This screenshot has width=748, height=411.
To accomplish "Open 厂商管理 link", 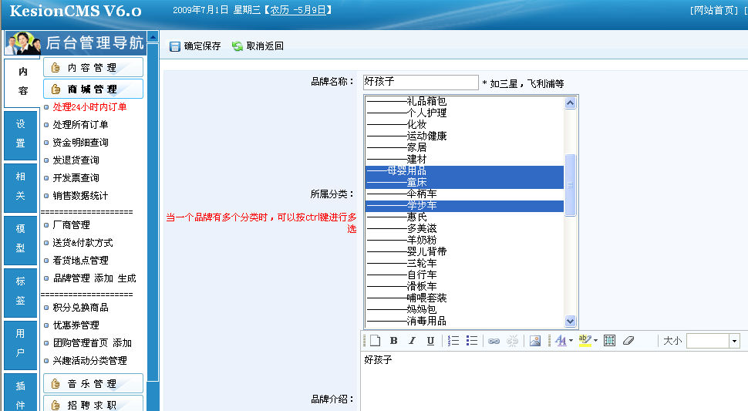I will [71, 225].
